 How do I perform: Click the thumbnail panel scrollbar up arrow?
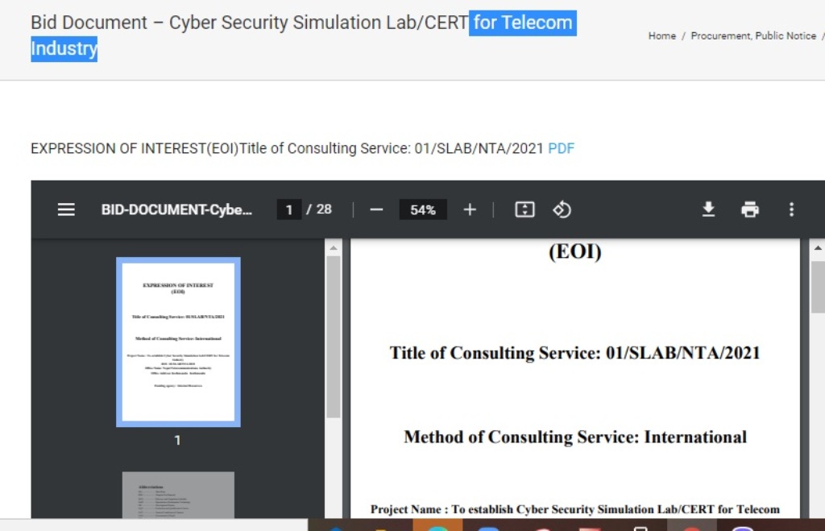coord(333,247)
